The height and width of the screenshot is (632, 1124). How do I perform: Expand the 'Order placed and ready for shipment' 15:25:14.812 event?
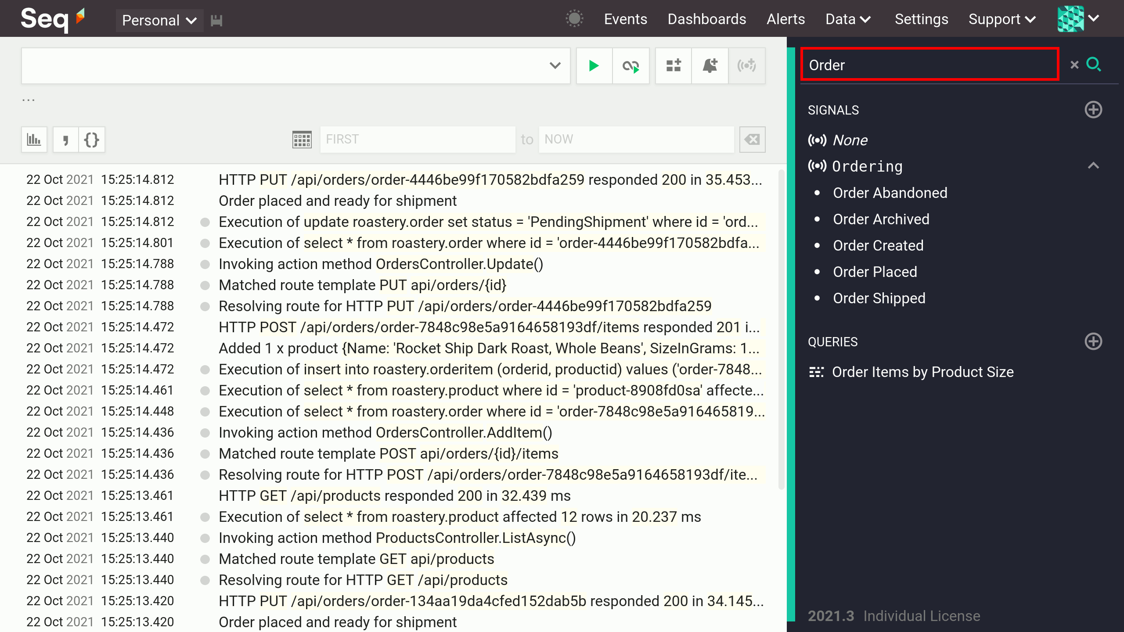338,201
